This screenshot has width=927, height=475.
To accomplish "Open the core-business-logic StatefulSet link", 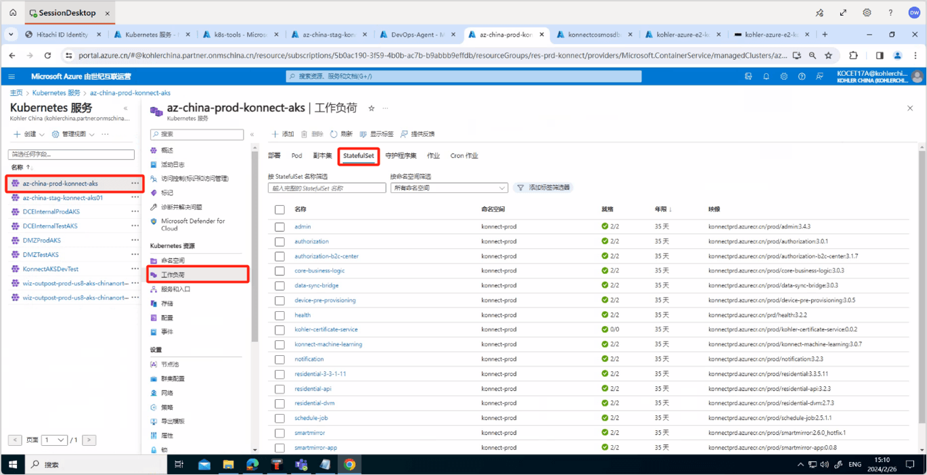I will tap(319, 271).
